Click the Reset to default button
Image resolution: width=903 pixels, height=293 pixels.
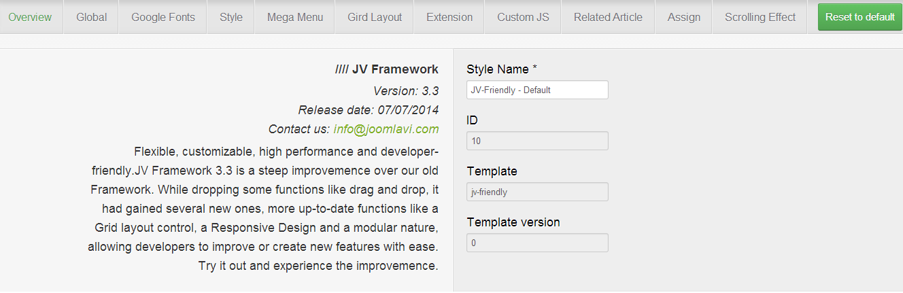860,17
